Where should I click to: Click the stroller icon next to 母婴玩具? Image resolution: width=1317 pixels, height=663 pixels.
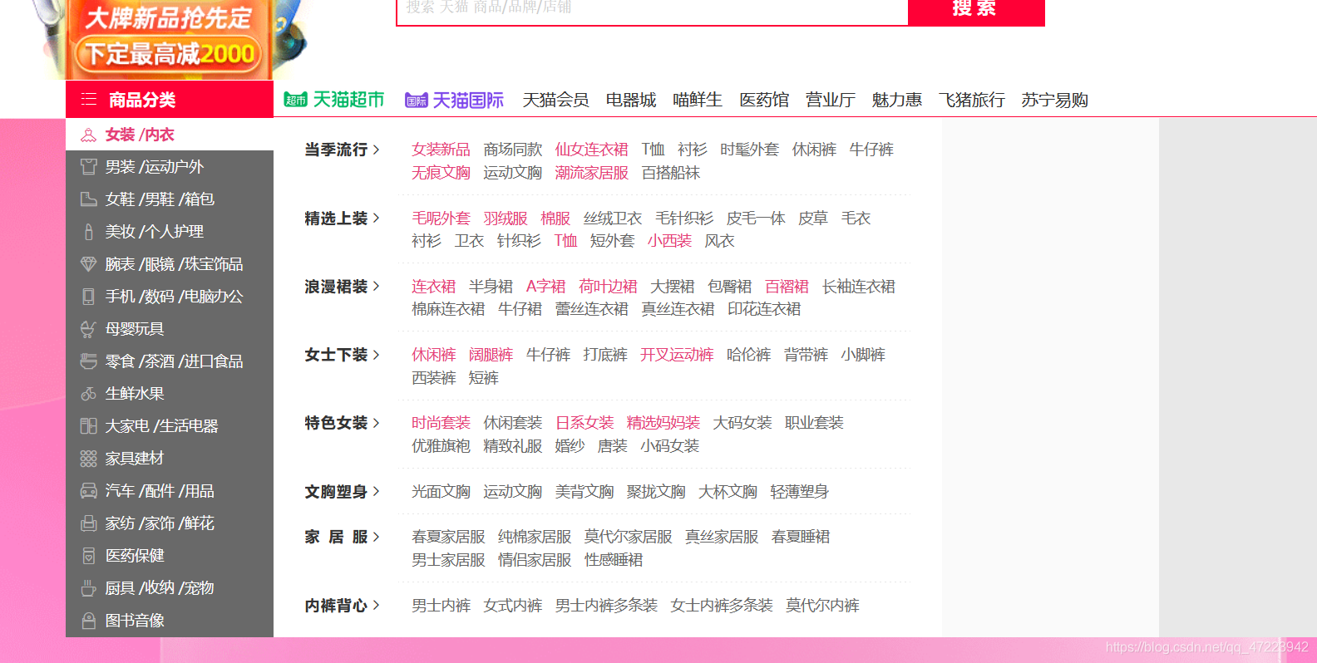88,329
